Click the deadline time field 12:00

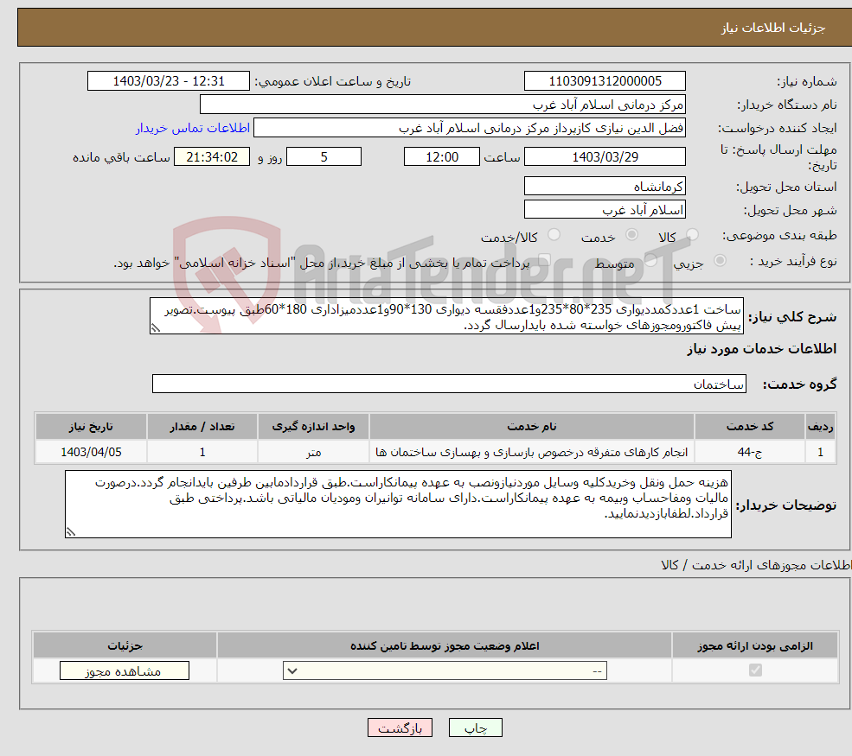[x=442, y=157]
